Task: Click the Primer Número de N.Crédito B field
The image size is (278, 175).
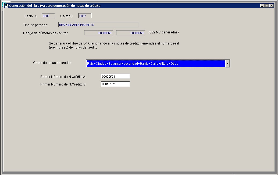Action: 115,84
